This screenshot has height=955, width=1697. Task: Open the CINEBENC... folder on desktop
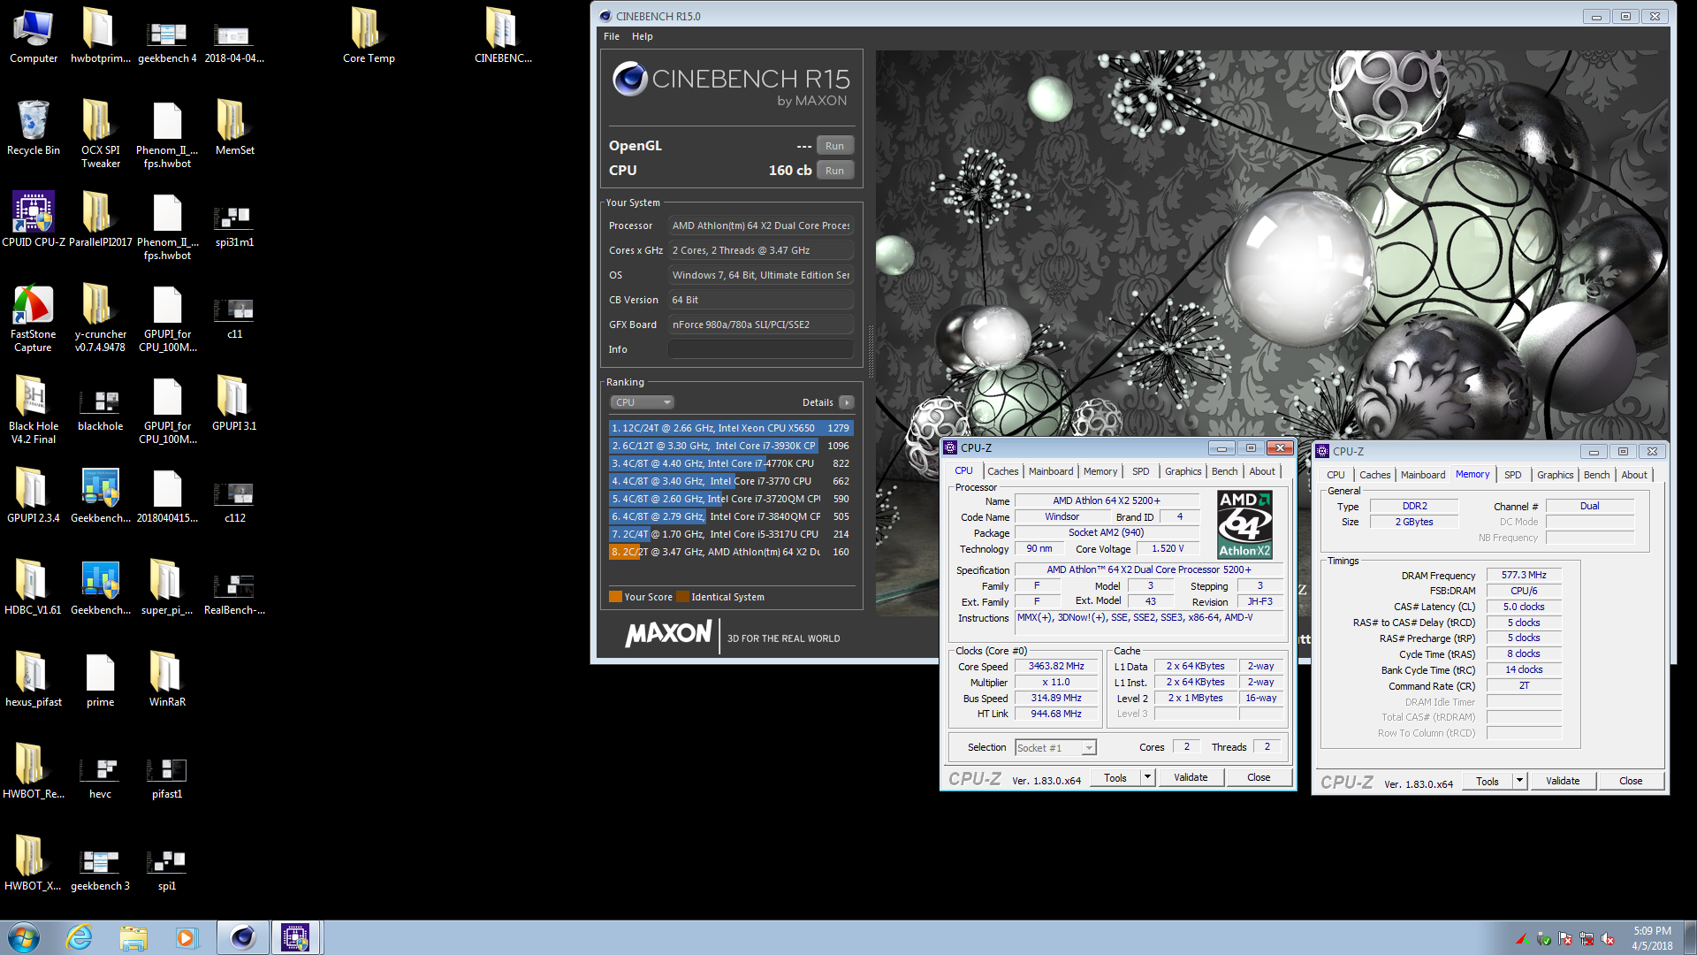[503, 37]
